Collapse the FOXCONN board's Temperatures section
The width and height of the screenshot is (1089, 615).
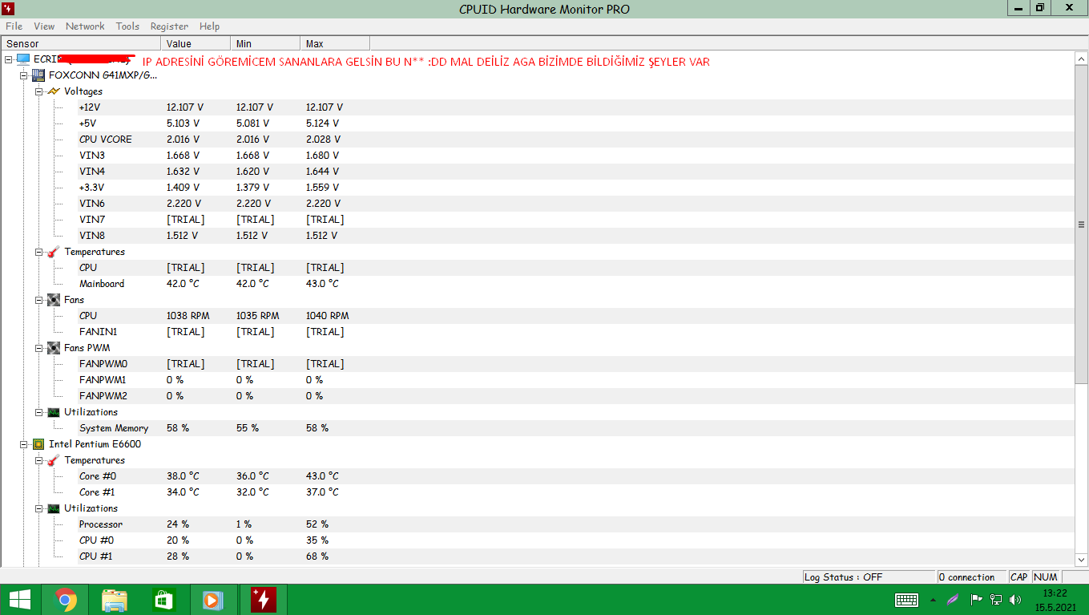[x=39, y=252]
